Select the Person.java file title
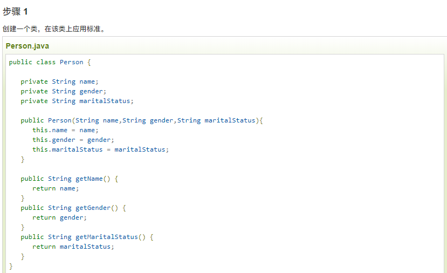Image resolution: width=447 pixels, height=273 pixels. (x=27, y=46)
